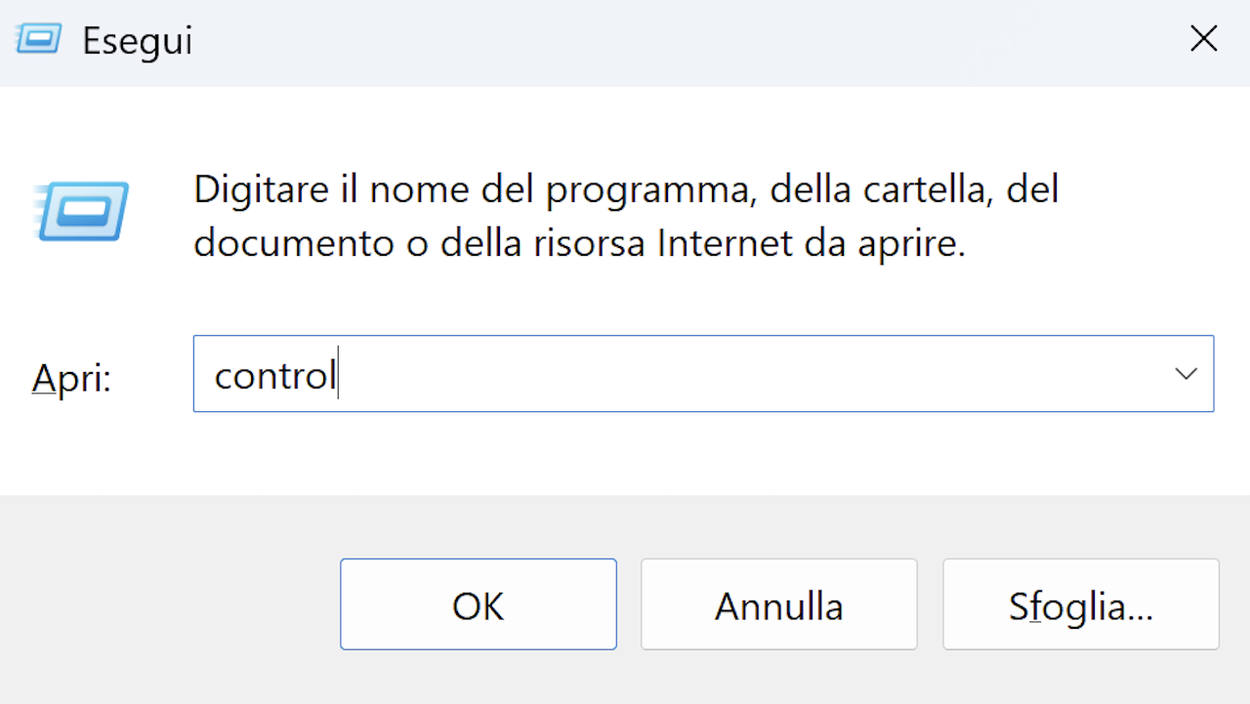The height and width of the screenshot is (704, 1250).
Task: Click the blank white area below Apri label
Action: (96, 455)
